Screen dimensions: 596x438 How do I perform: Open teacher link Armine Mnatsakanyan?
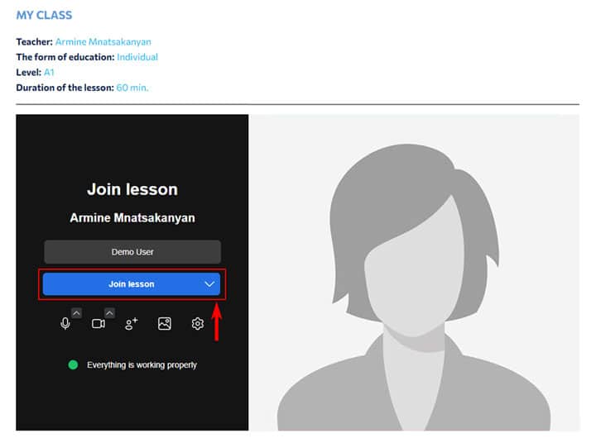click(103, 42)
